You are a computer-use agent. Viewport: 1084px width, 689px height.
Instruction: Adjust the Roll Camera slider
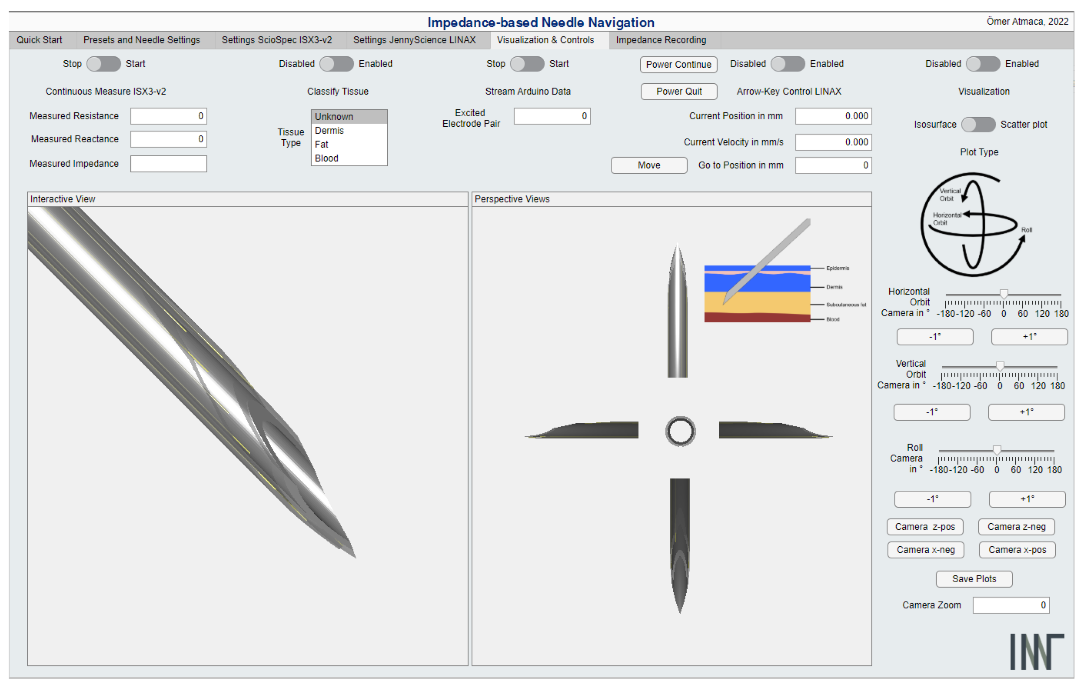[x=997, y=449]
